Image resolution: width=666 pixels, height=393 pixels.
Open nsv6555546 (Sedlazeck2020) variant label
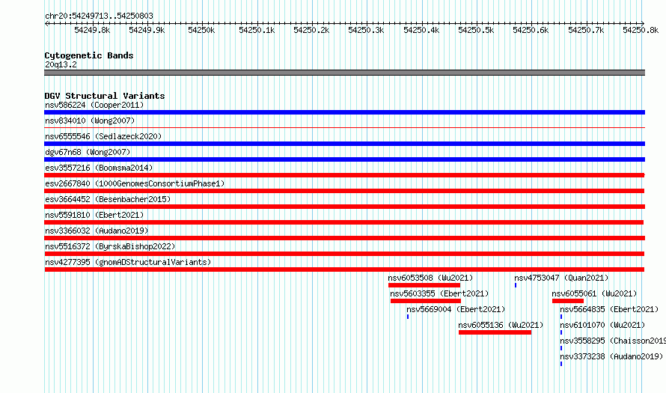point(103,136)
